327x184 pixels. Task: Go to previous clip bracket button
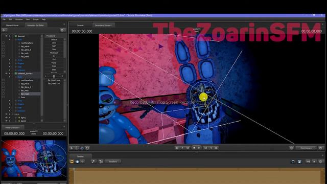click(x=182, y=148)
